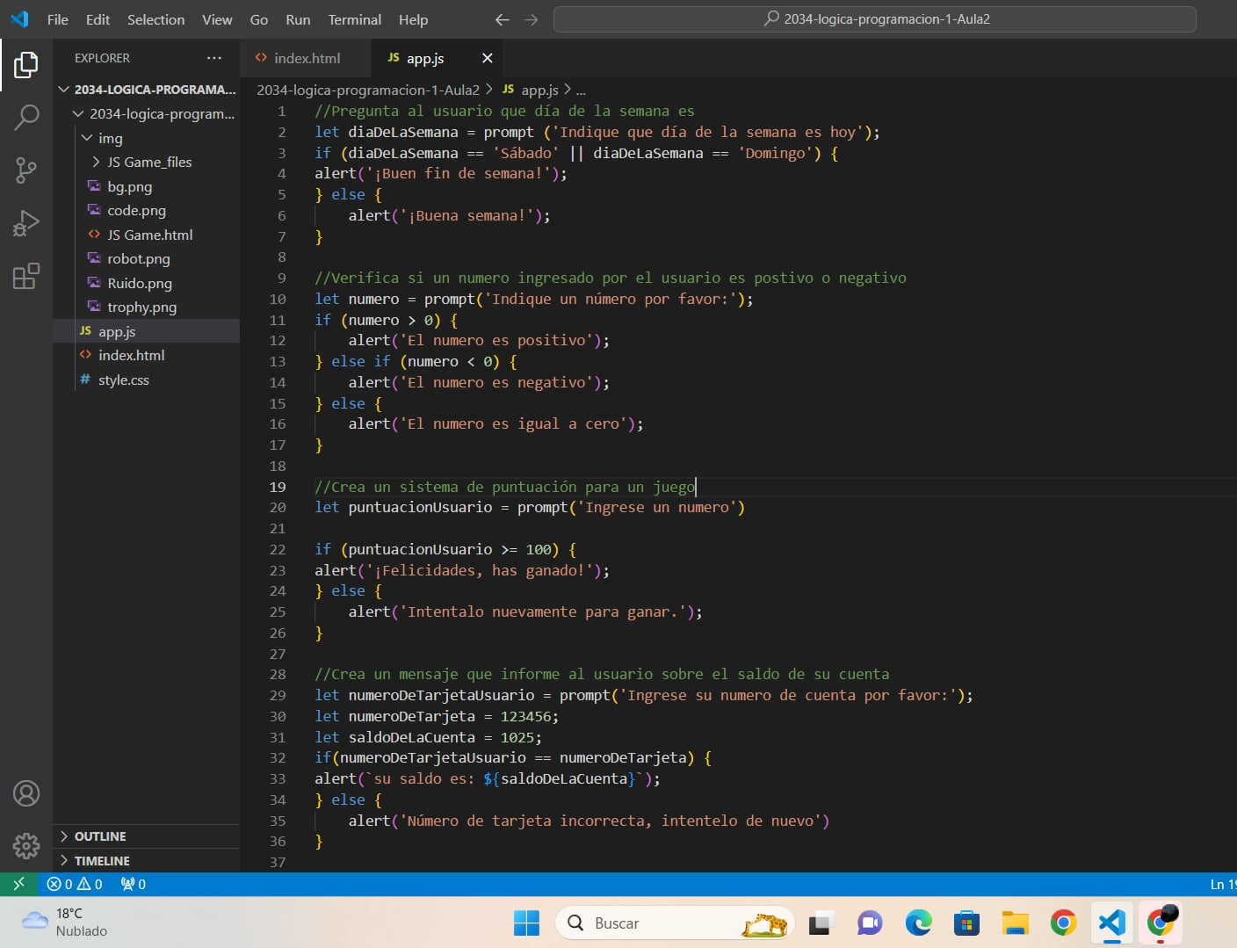Switch to the index.html tab
Image resolution: width=1237 pixels, height=948 pixels.
(x=306, y=58)
